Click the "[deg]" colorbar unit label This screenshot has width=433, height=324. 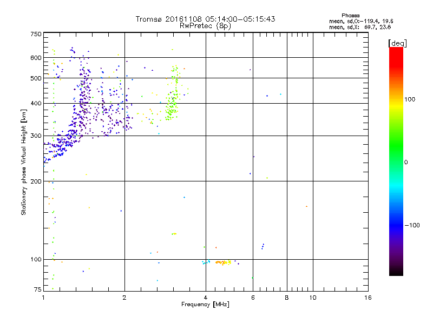click(x=397, y=43)
